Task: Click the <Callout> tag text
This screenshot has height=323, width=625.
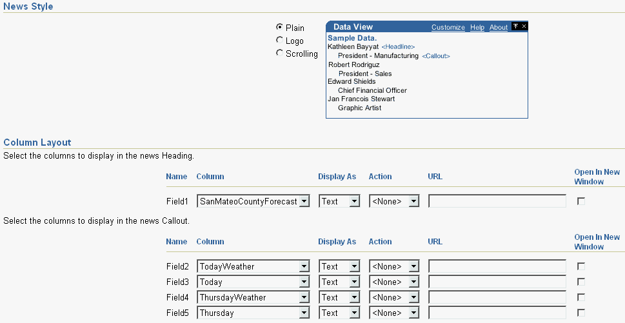Action: (x=436, y=56)
